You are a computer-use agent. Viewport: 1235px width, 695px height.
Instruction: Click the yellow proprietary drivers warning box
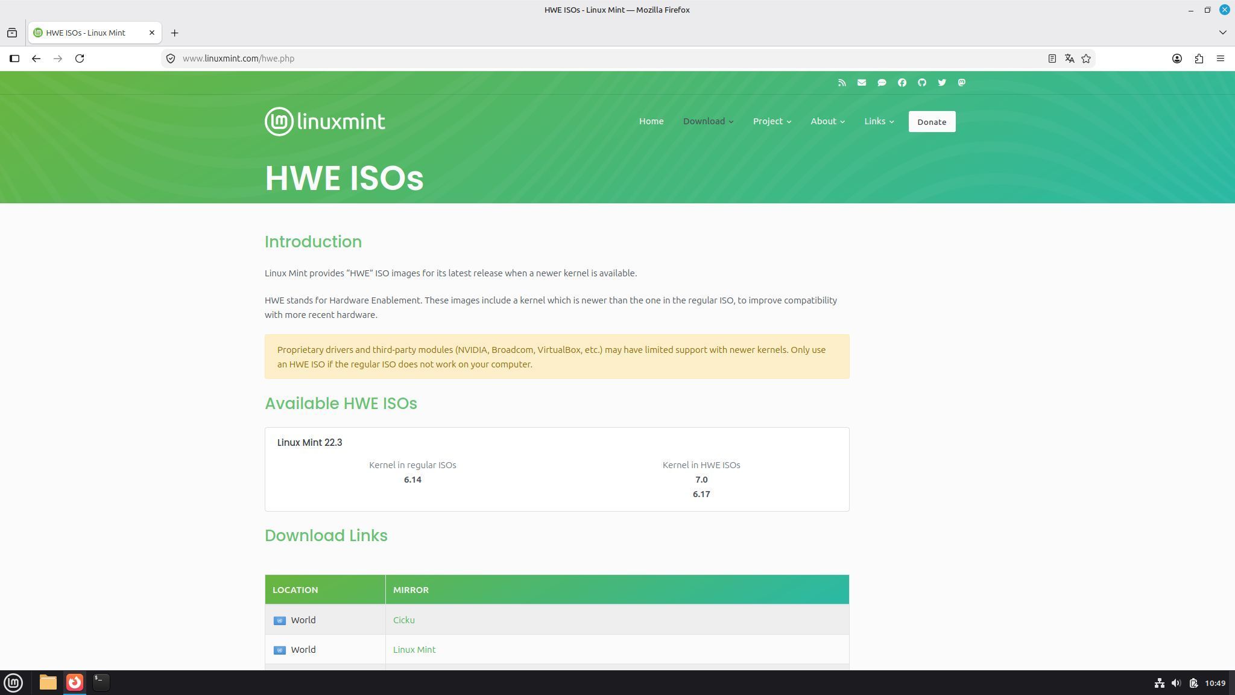(557, 357)
